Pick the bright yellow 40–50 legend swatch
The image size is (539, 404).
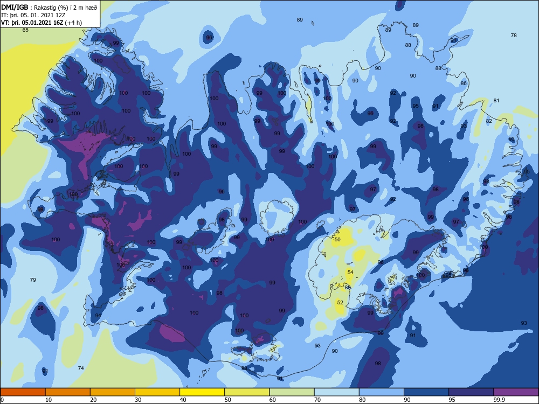202,392
